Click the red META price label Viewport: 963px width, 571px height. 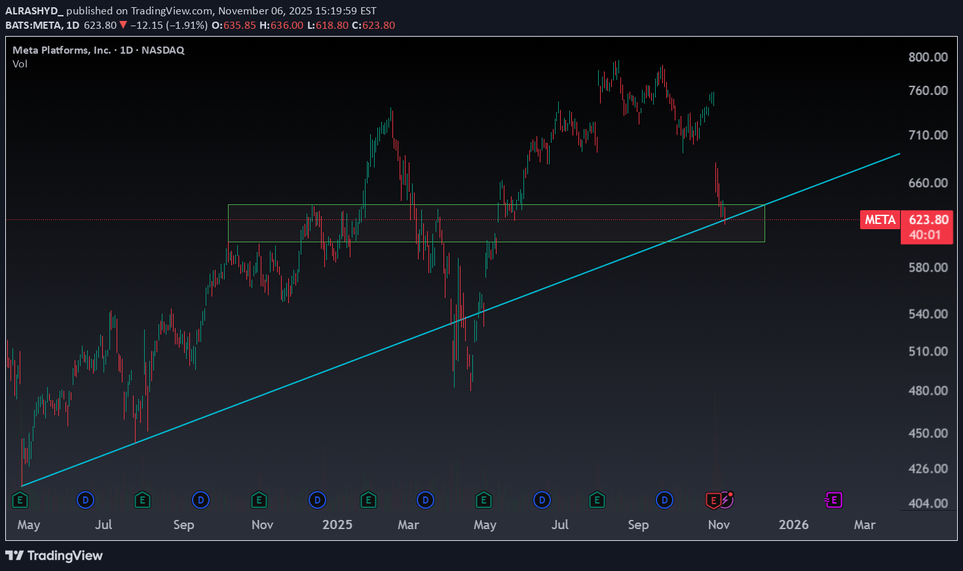point(880,220)
